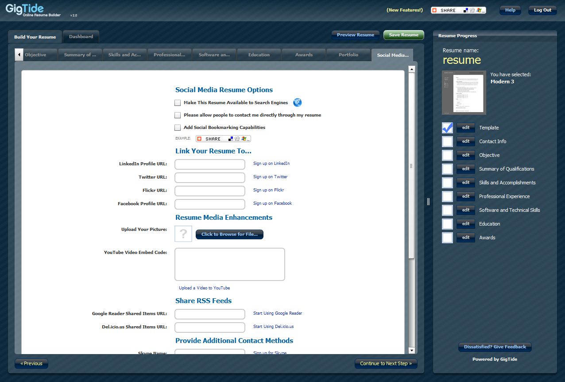This screenshot has width=565, height=382.
Task: Open the Build Your Resume tab
Action: tap(35, 37)
